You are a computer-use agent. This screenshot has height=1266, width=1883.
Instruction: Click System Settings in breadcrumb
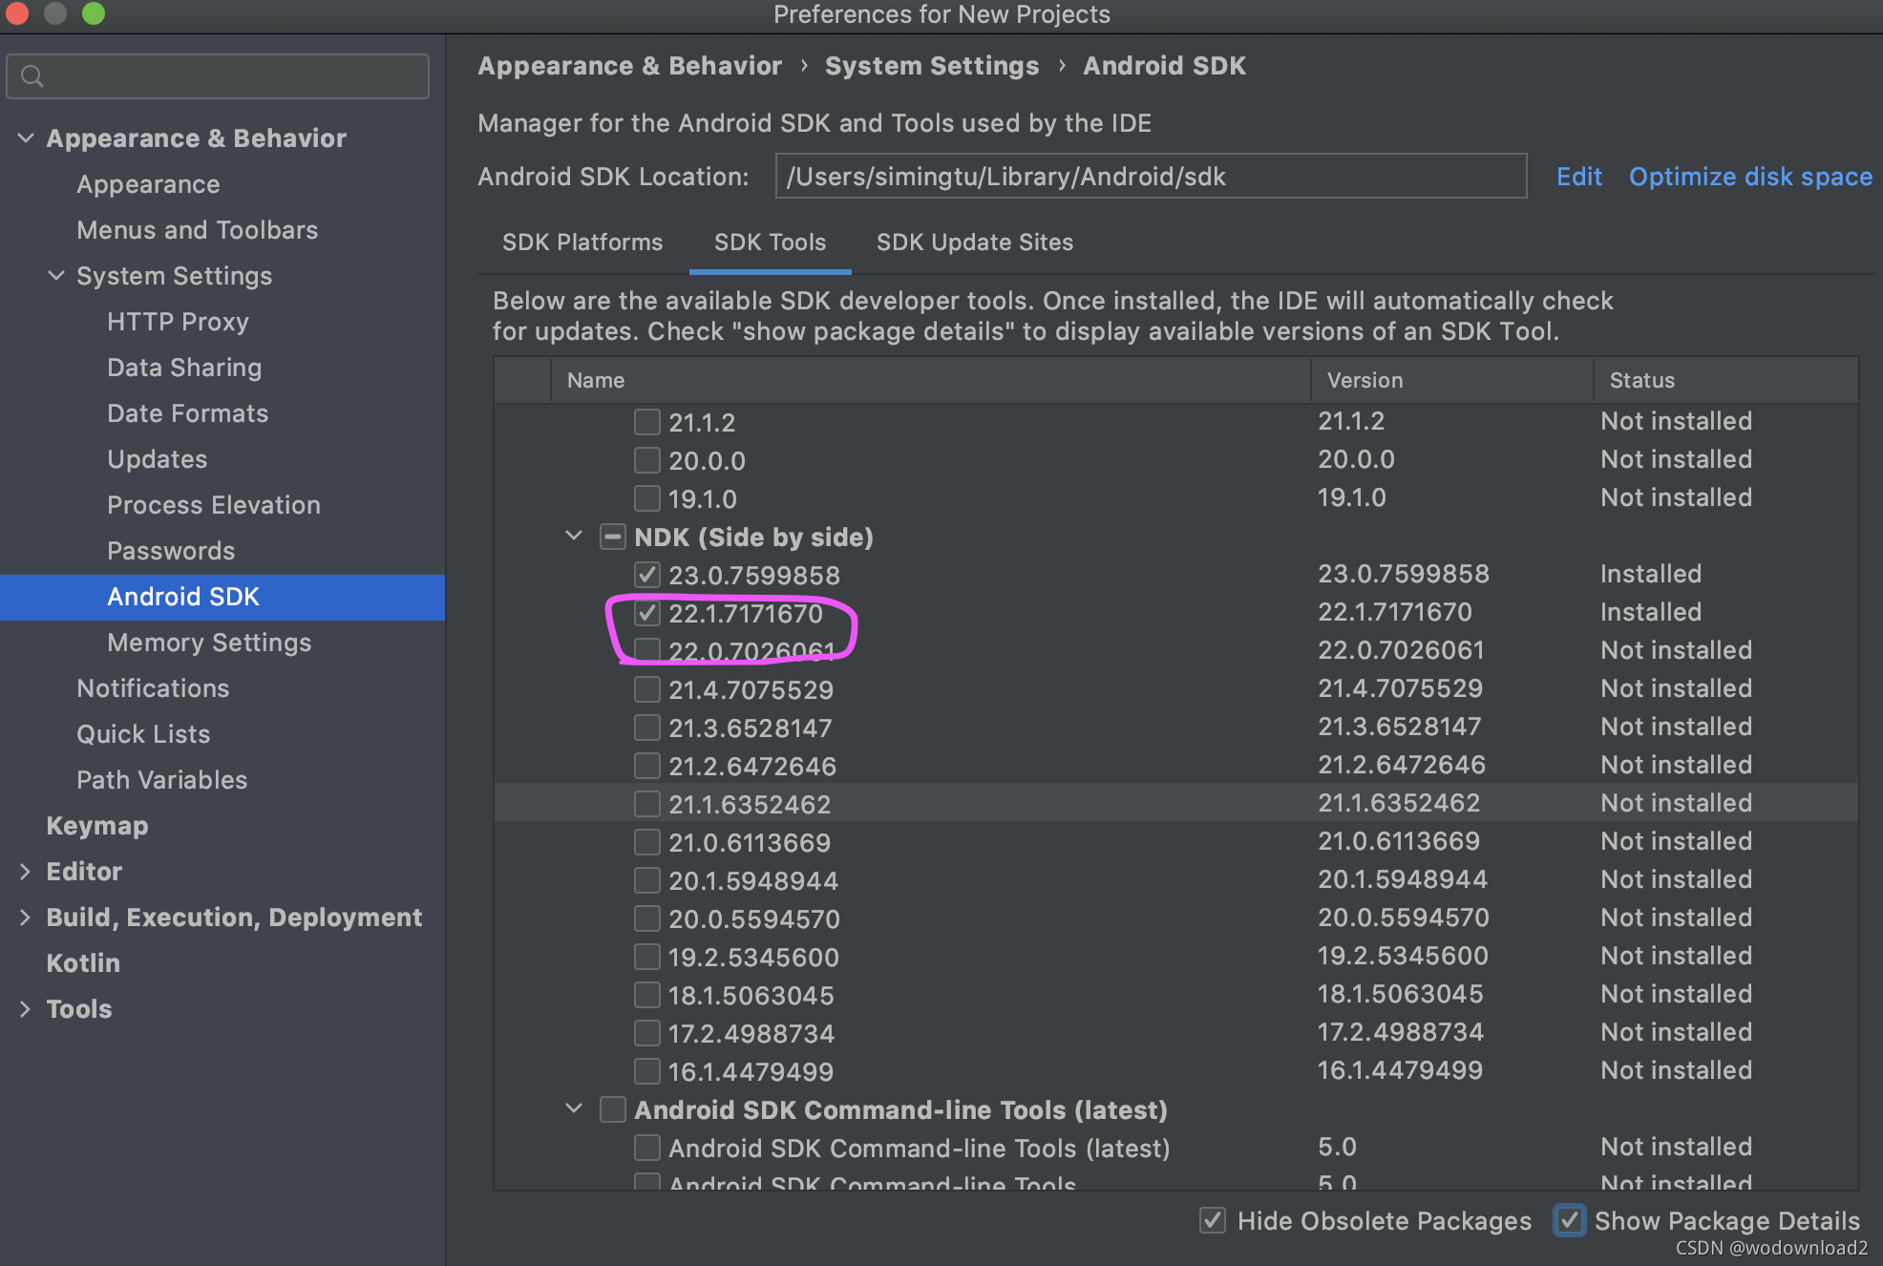coord(932,66)
